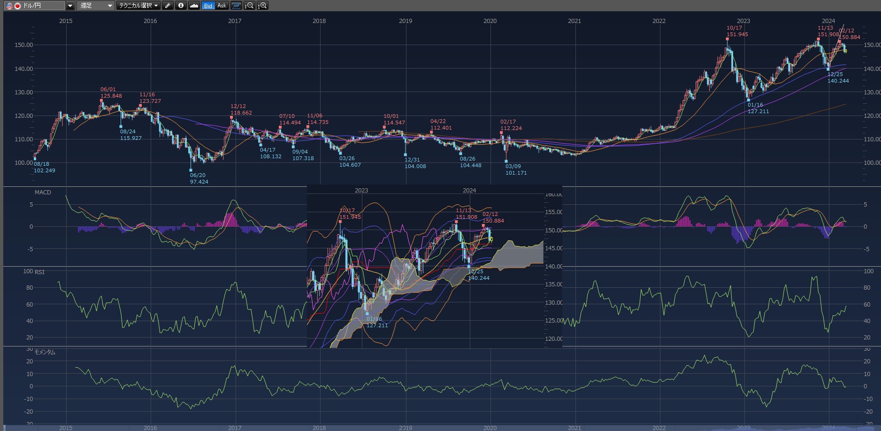The height and width of the screenshot is (431, 881).
Task: Open the chart info icon
Action: click(181, 6)
